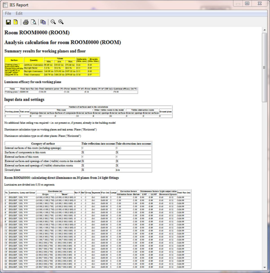
Task: Maximize the IES Report window
Action: pyautogui.click(x=247, y=4)
